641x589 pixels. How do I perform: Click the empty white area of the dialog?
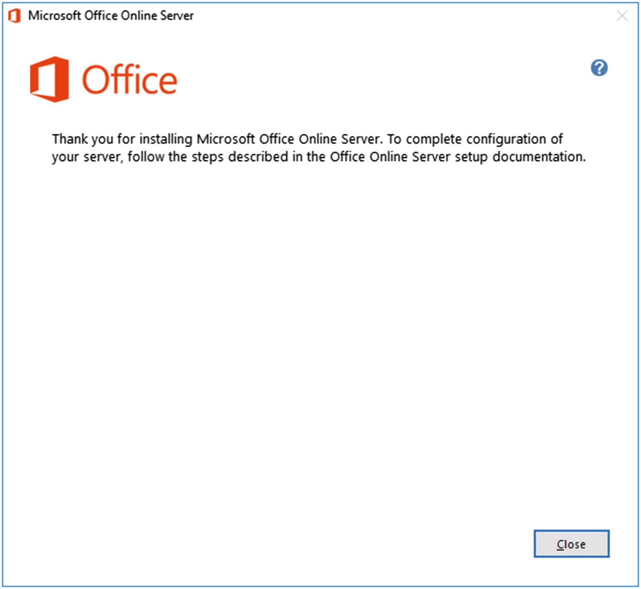tap(320, 334)
